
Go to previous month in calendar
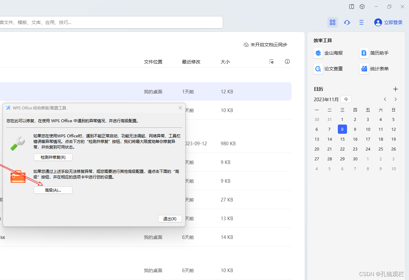point(385,99)
